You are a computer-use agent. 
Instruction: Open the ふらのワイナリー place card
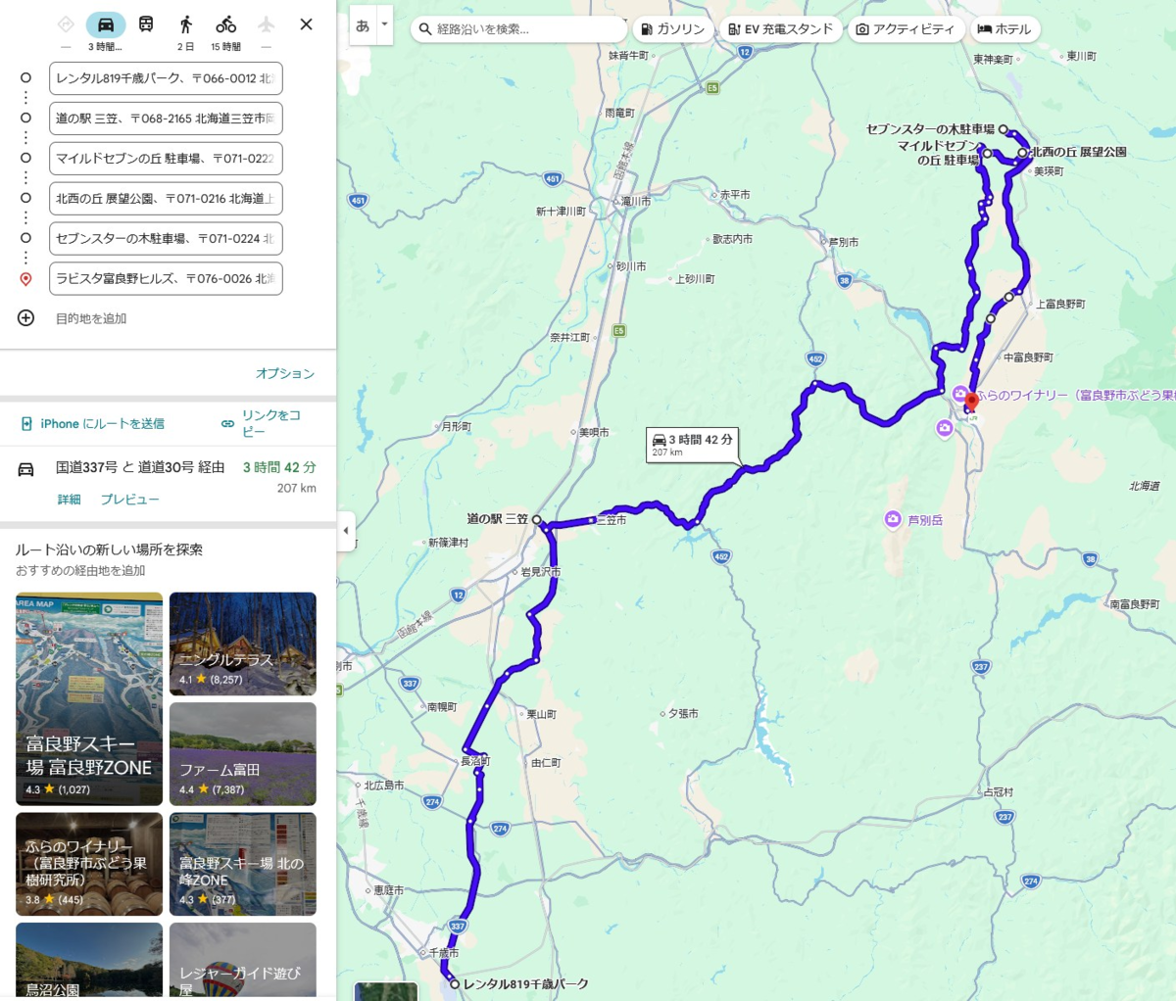click(89, 864)
